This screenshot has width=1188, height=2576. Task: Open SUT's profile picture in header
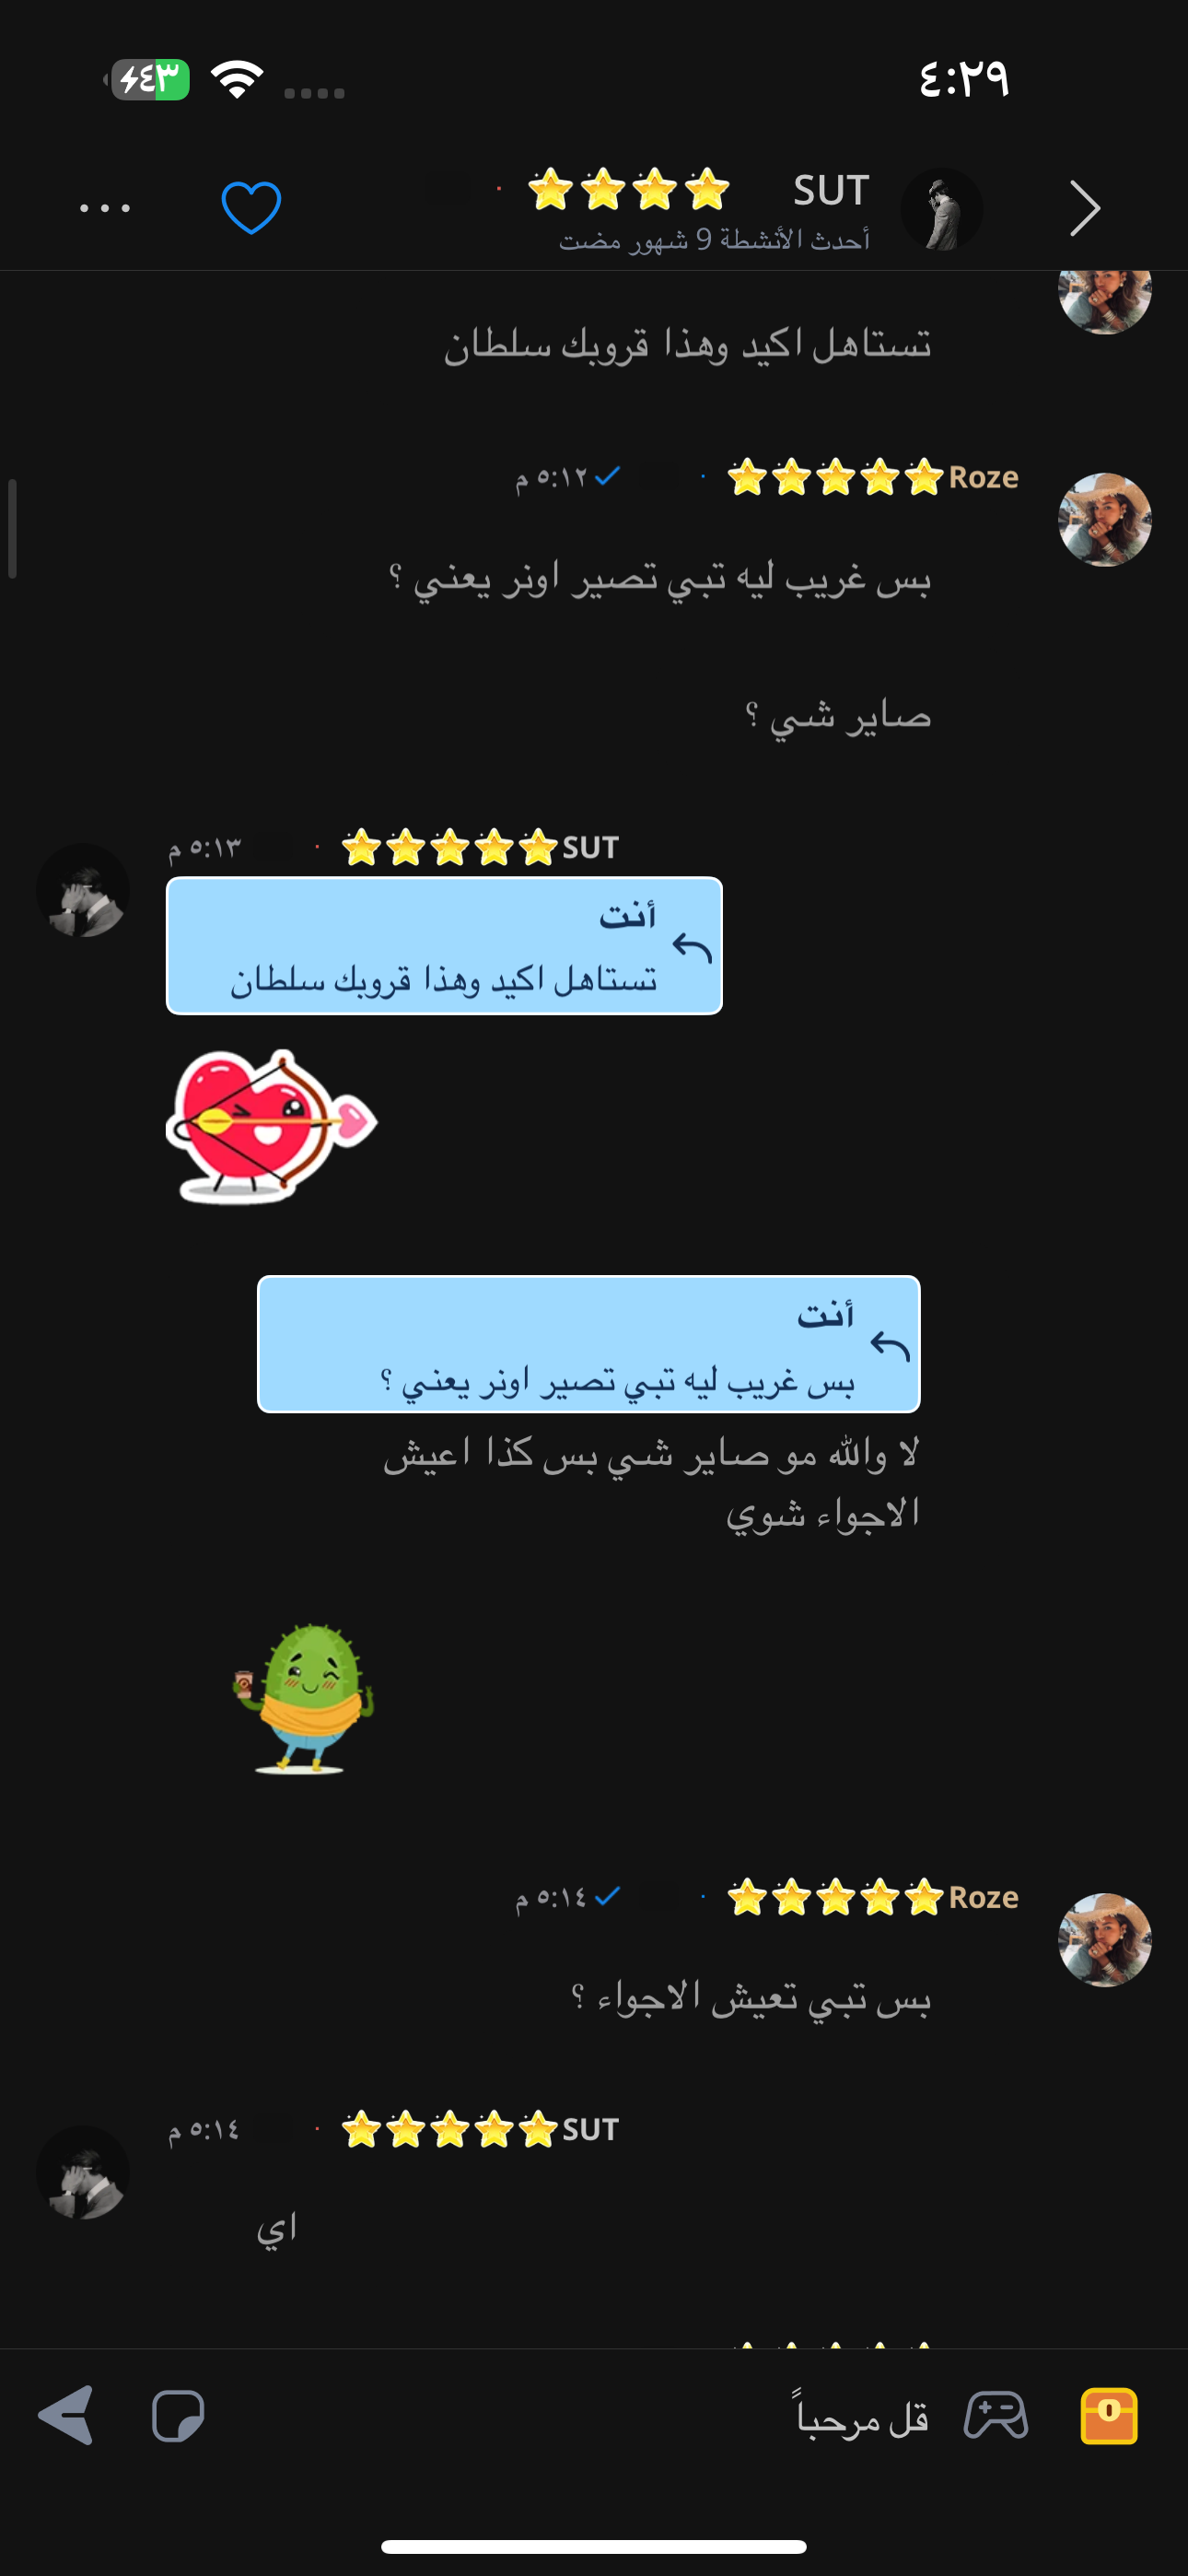point(941,209)
